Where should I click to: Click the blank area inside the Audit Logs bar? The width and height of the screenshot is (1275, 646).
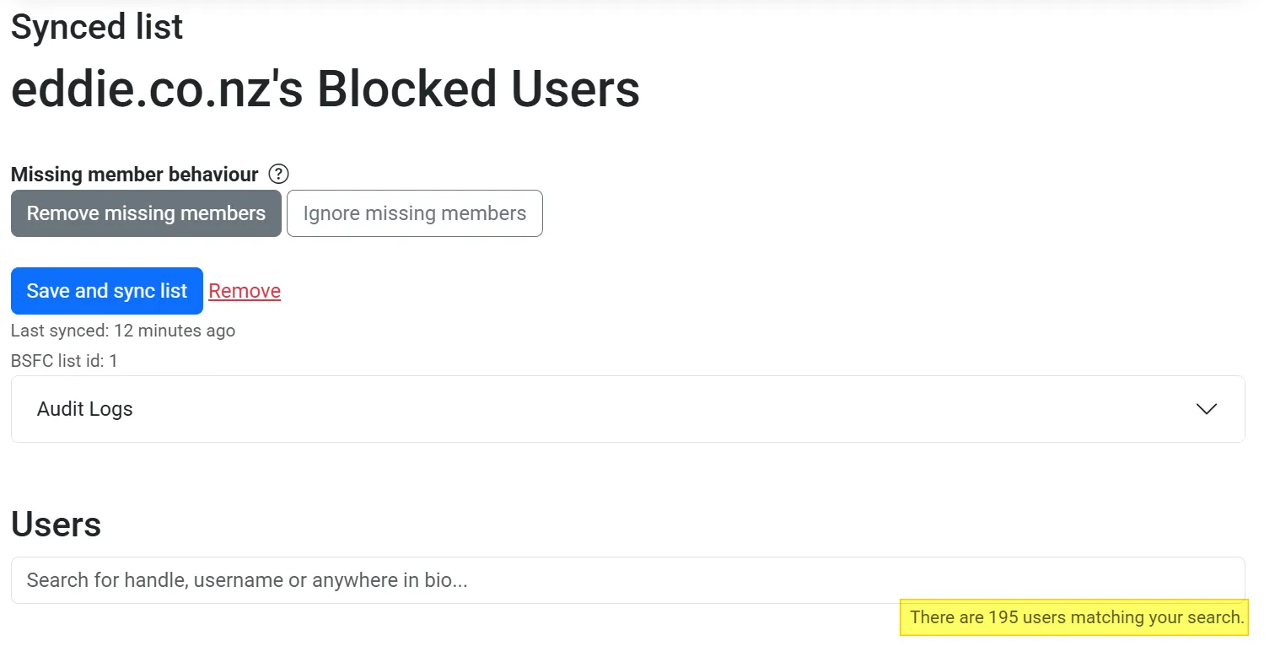pos(675,409)
